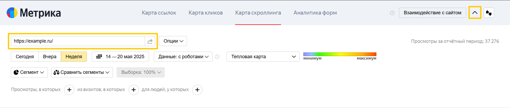The height and width of the screenshot is (108, 510).
Task: Click the help icon beside Данные dropdown
Action: (x=217, y=57)
